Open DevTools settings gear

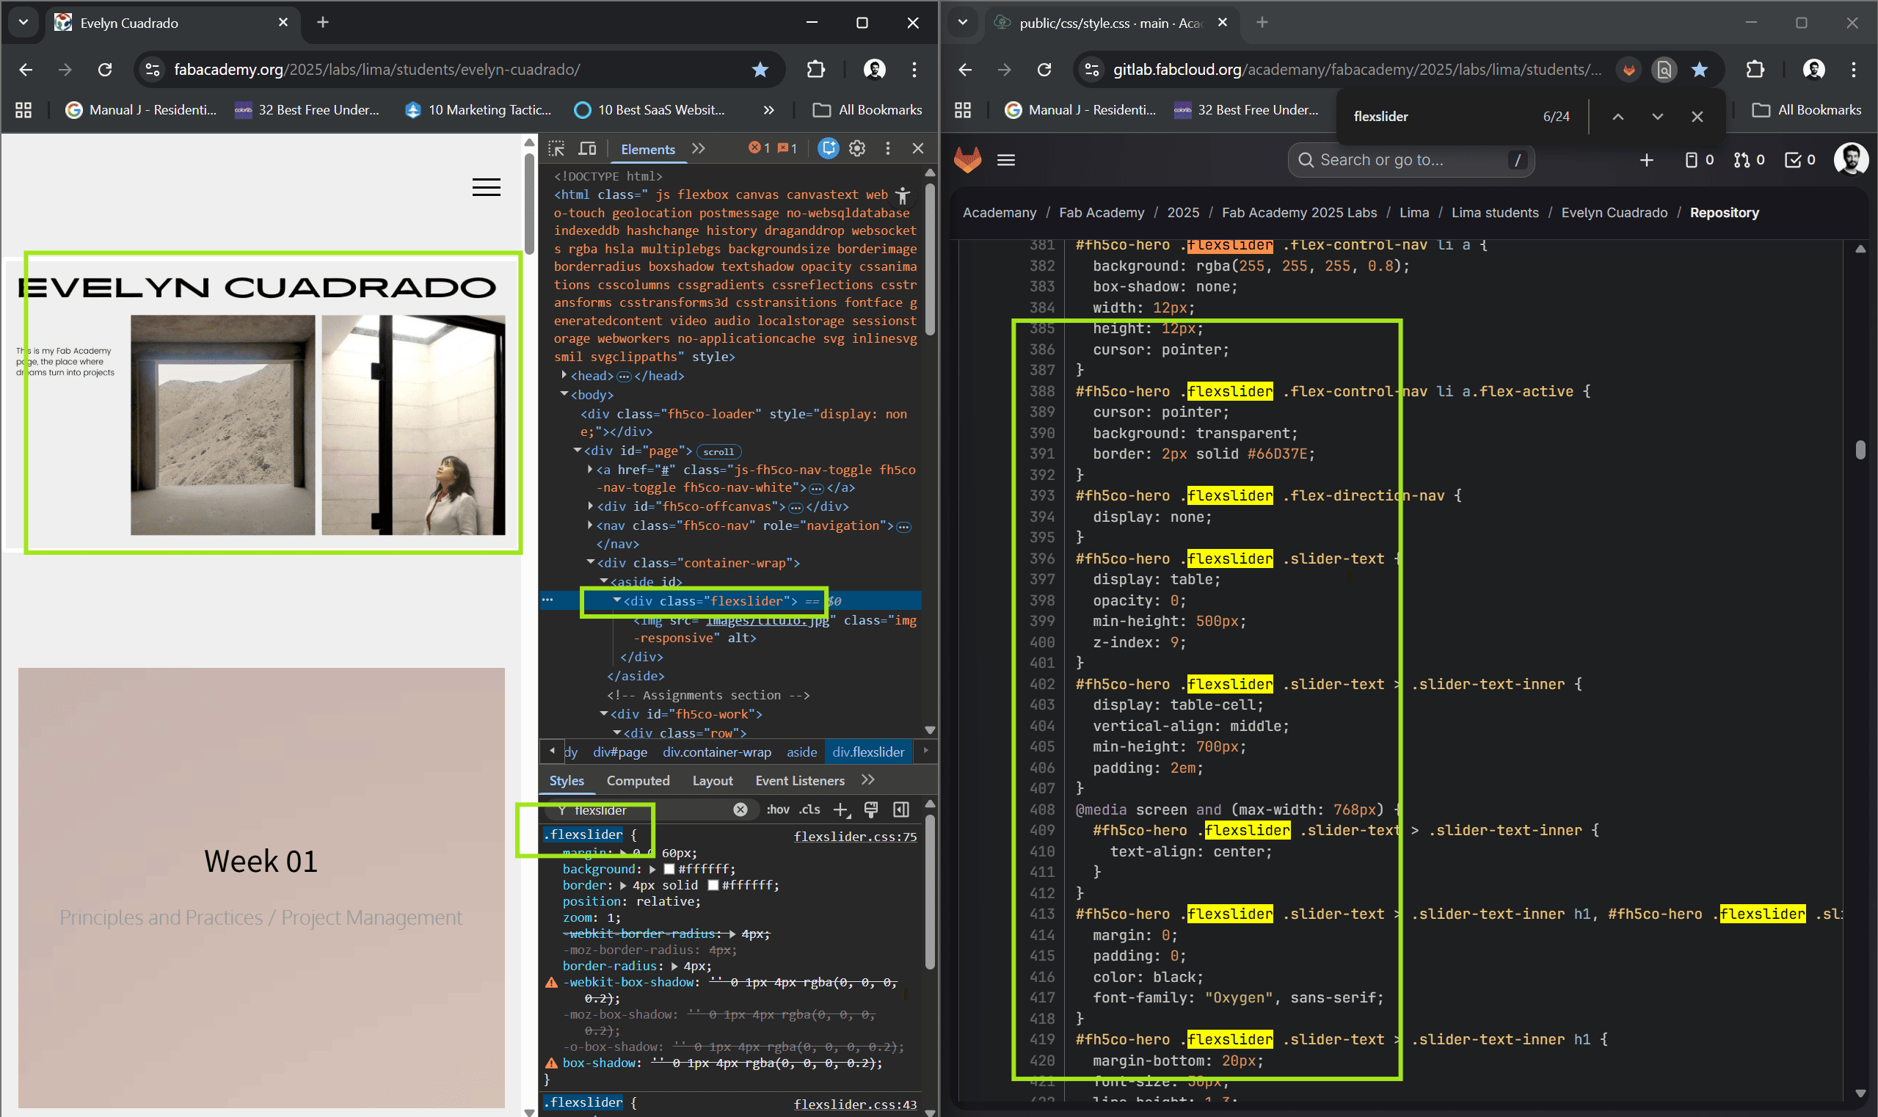coord(857,148)
